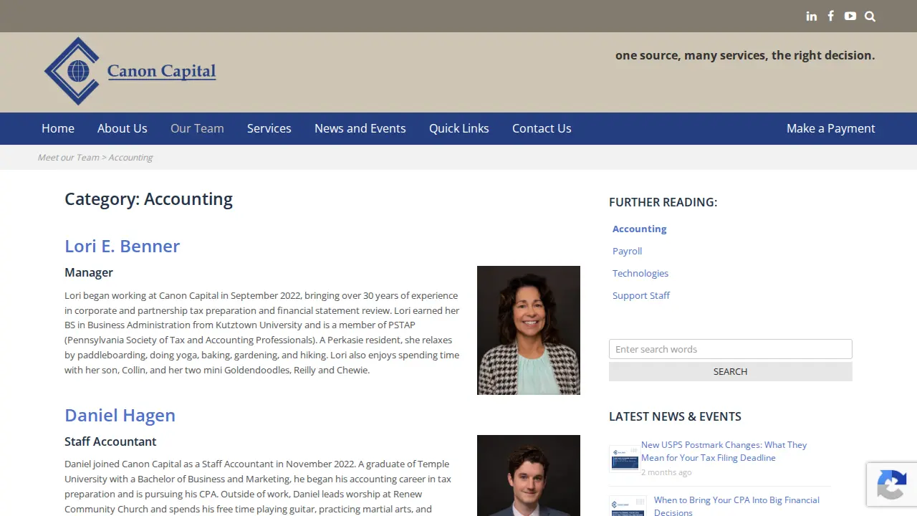
Task: Click the SEARCH button
Action: tap(731, 371)
